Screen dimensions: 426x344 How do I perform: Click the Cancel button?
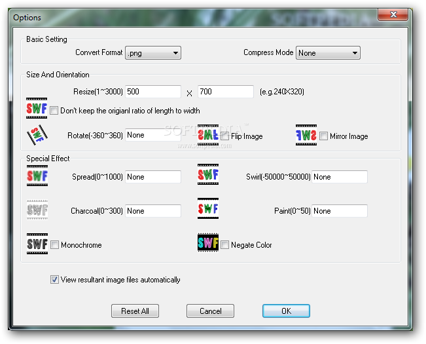(x=210, y=311)
